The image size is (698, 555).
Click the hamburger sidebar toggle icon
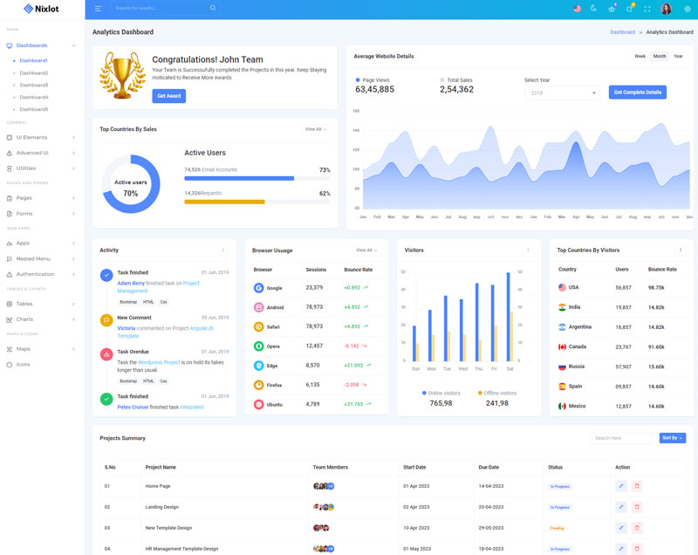tap(98, 9)
